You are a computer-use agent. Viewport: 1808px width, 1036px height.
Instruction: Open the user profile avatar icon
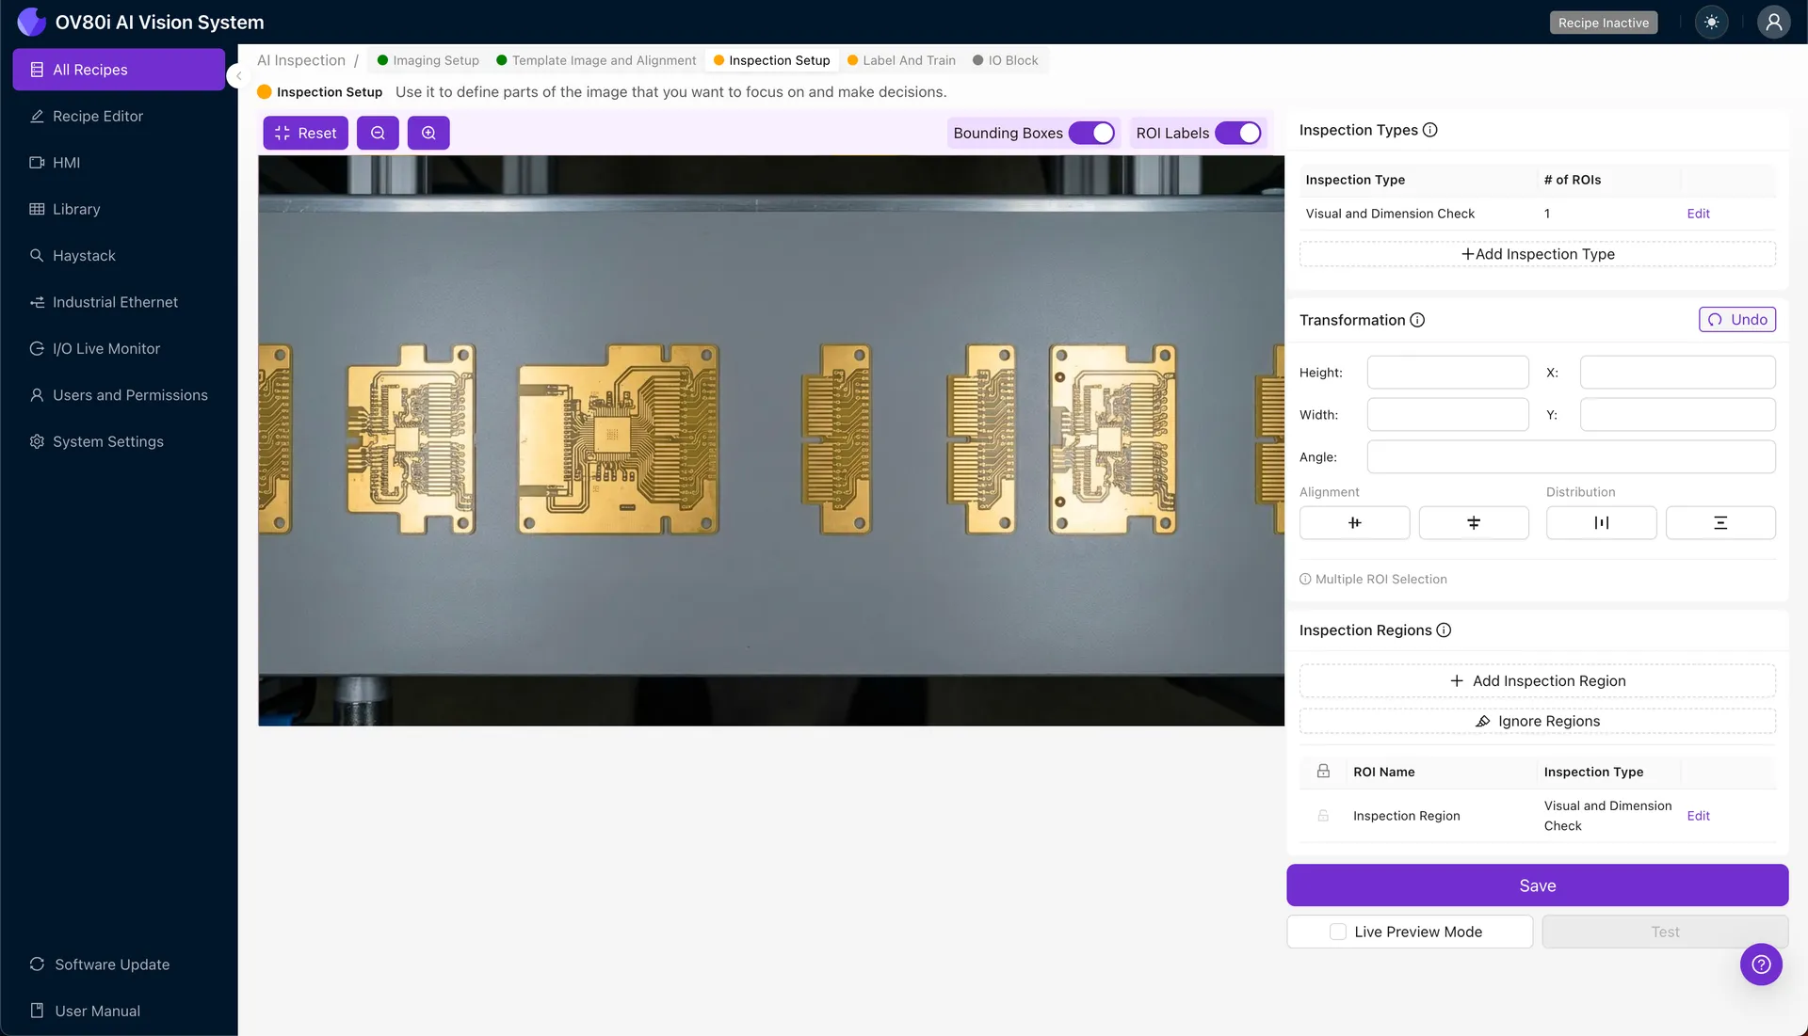[1773, 22]
